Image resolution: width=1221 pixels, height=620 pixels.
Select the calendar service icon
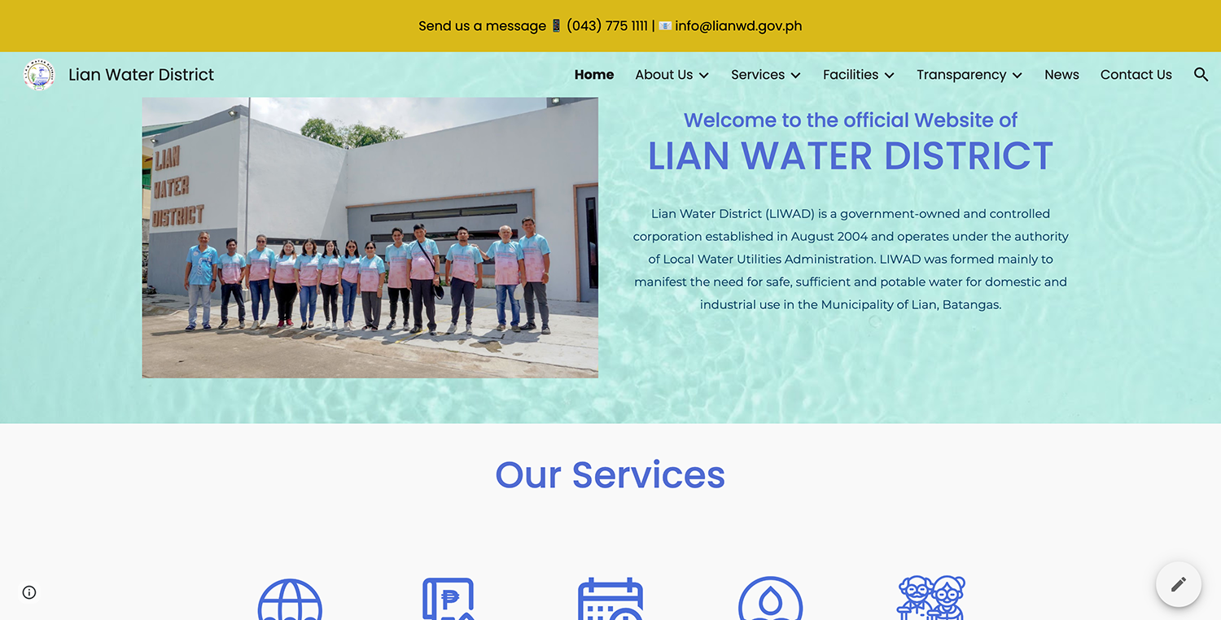point(610,599)
